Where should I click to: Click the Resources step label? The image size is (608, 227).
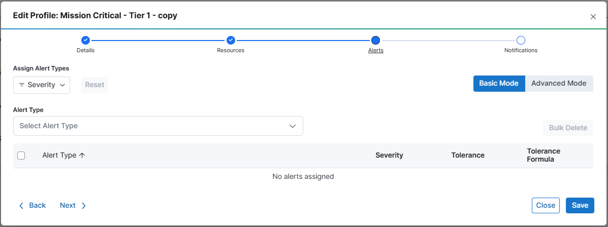tap(231, 50)
